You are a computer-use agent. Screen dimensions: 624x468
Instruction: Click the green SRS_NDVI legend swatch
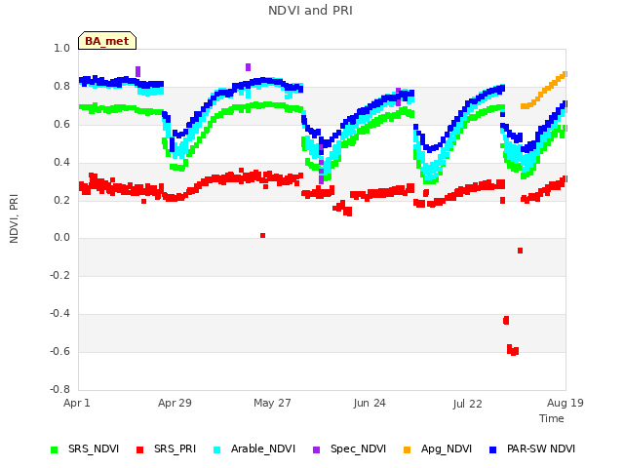click(55, 449)
